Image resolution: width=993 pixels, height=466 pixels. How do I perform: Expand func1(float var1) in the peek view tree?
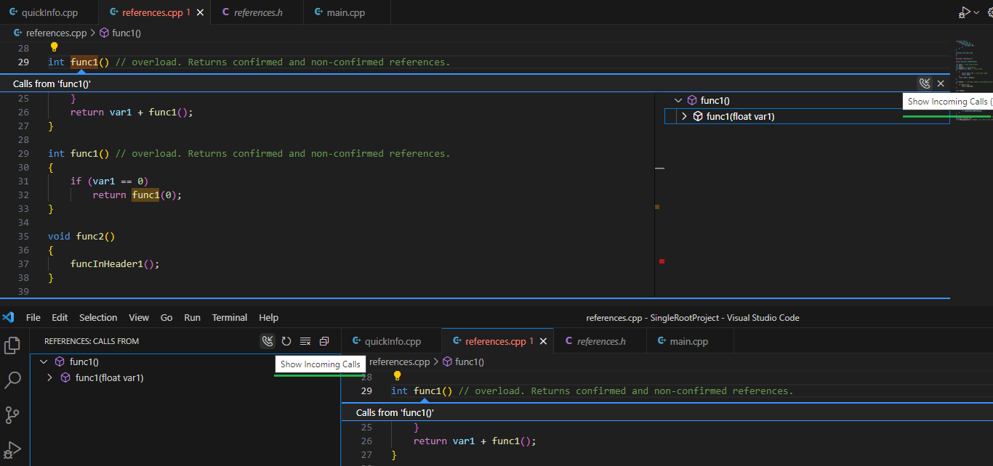pos(684,116)
